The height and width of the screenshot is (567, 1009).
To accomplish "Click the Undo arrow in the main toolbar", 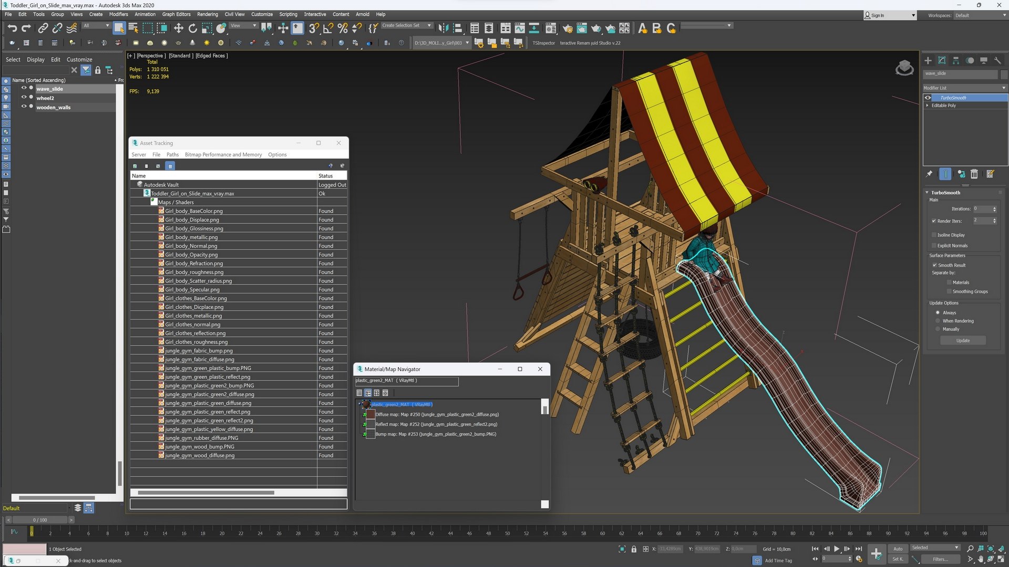I will pyautogui.click(x=12, y=28).
